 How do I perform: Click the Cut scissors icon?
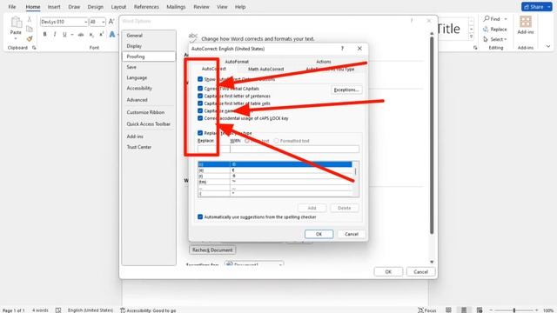(30, 19)
